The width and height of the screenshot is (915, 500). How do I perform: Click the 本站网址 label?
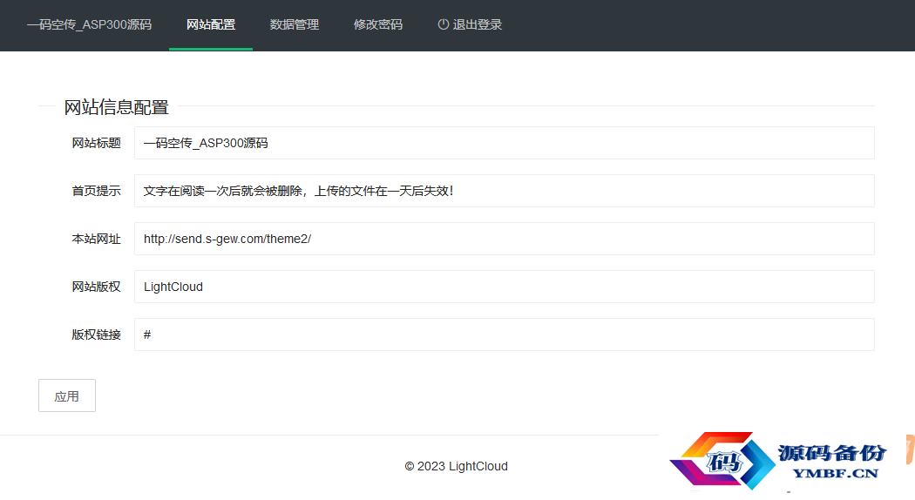pyautogui.click(x=96, y=239)
